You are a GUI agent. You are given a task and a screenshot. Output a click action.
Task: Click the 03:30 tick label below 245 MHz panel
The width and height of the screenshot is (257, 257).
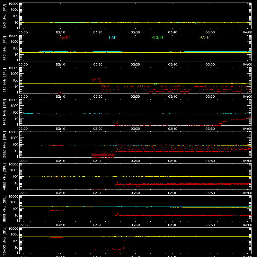pyautogui.click(x=135, y=32)
